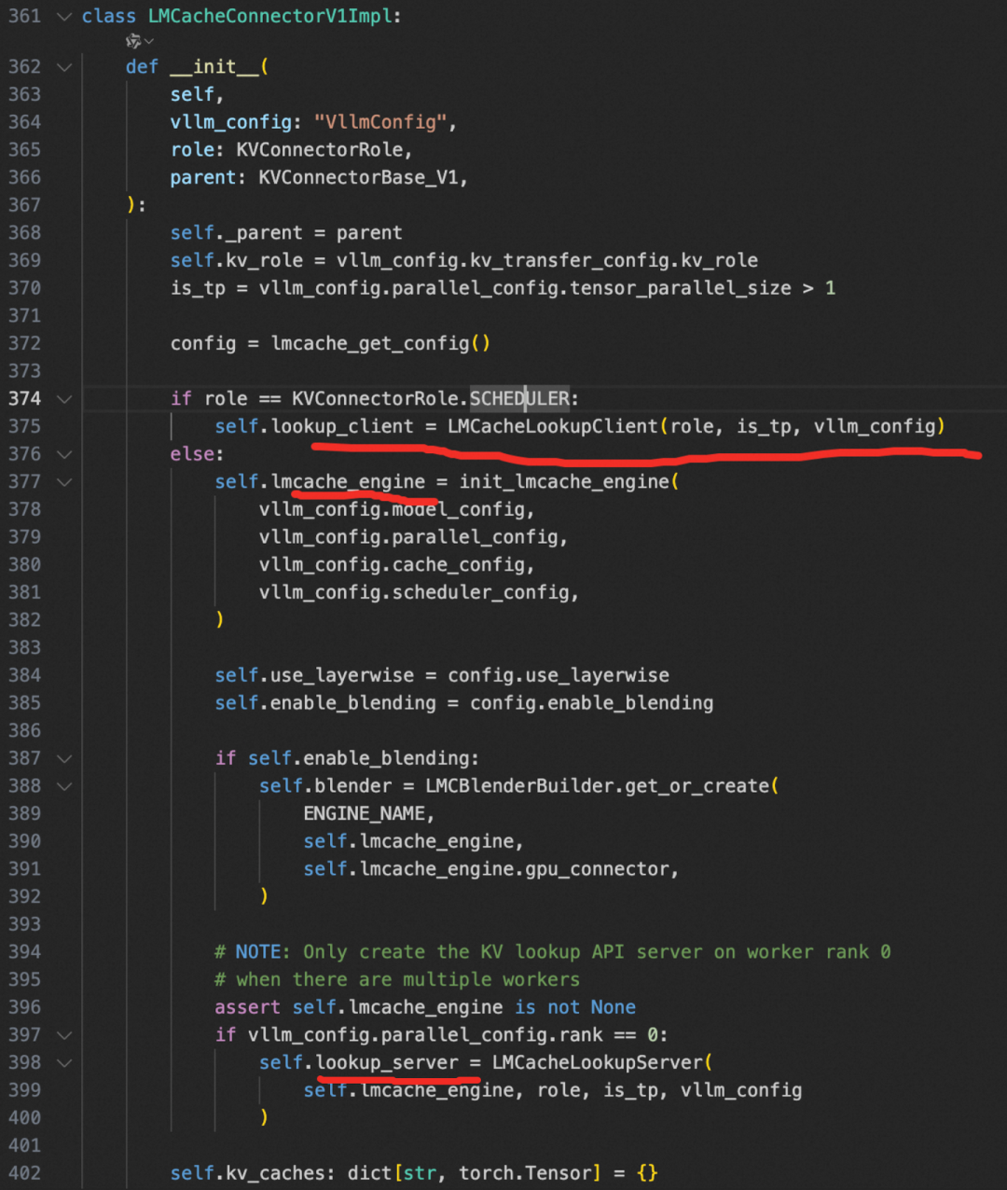
Task: Click lookup_client on line 375
Action: click(x=342, y=426)
